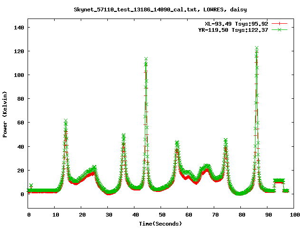
Task: Click the x-axis value 90
Action: pos(268,215)
